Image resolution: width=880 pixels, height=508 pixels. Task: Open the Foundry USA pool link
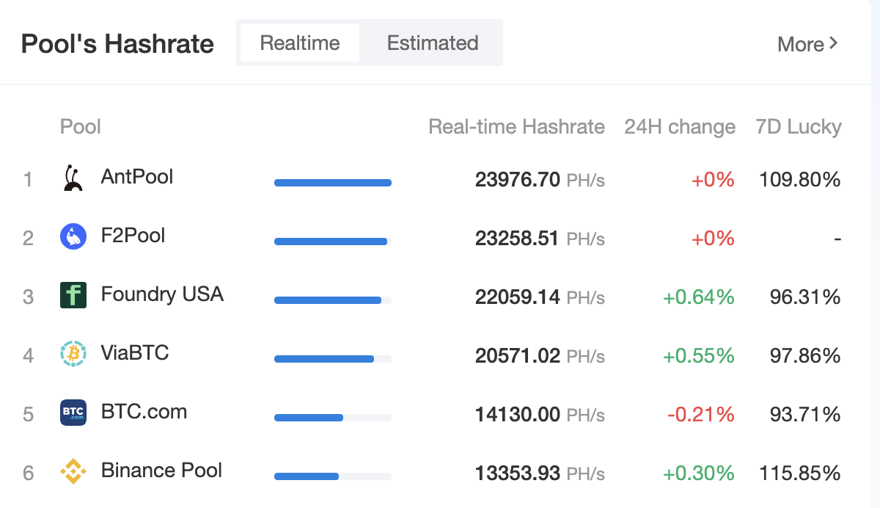(x=162, y=294)
